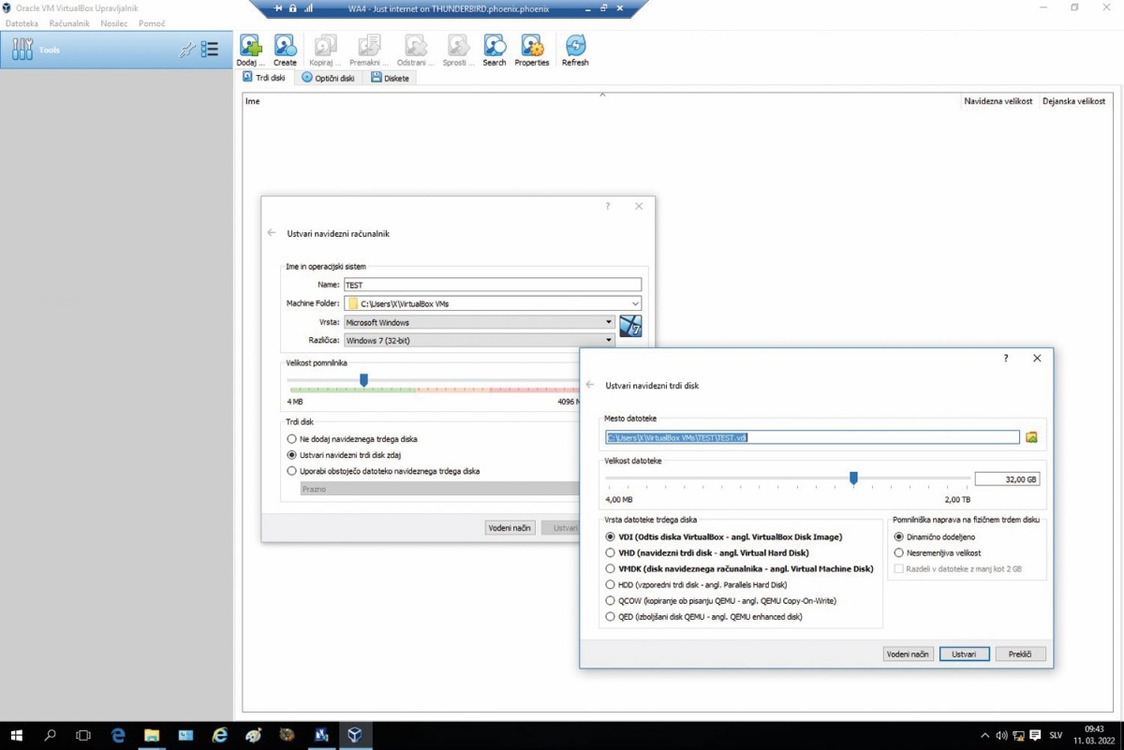Click the 'Navidezna velikost' column header
The width and height of the screenshot is (1124, 750).
998,101
